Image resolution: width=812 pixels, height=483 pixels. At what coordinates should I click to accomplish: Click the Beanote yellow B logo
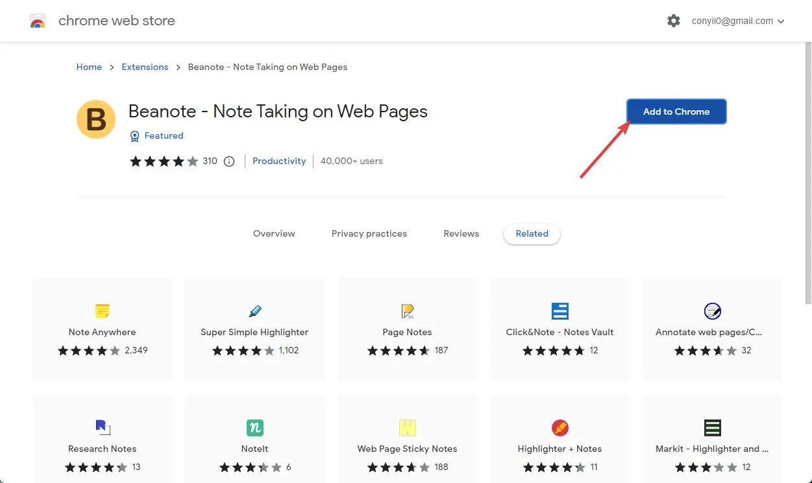tap(96, 119)
